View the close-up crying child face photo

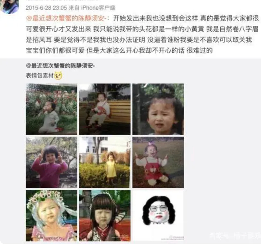158,109
